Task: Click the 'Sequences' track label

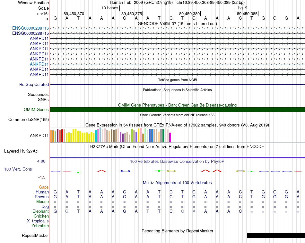Action: [38, 94]
